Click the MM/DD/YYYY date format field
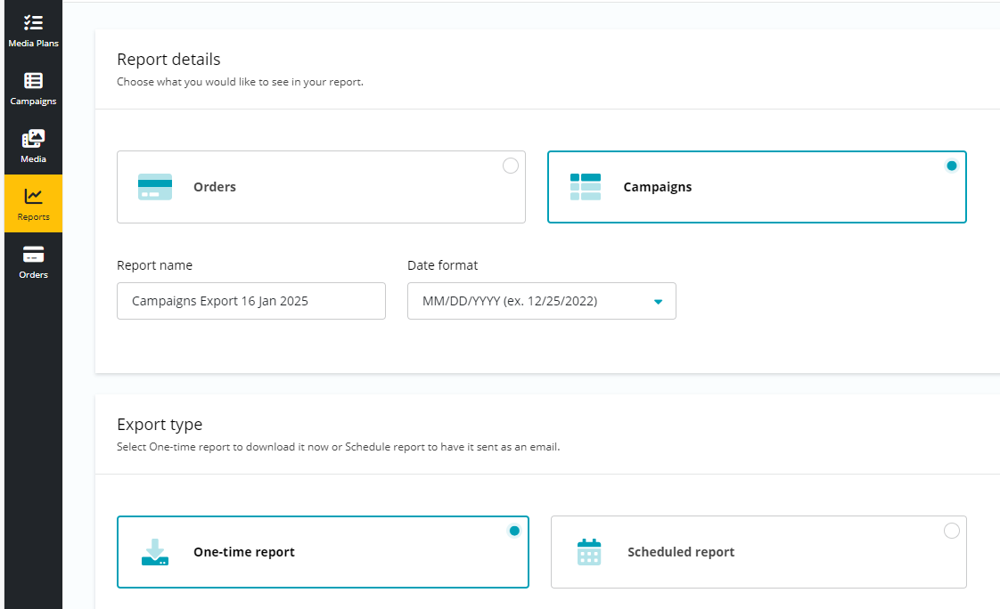 tap(526, 301)
